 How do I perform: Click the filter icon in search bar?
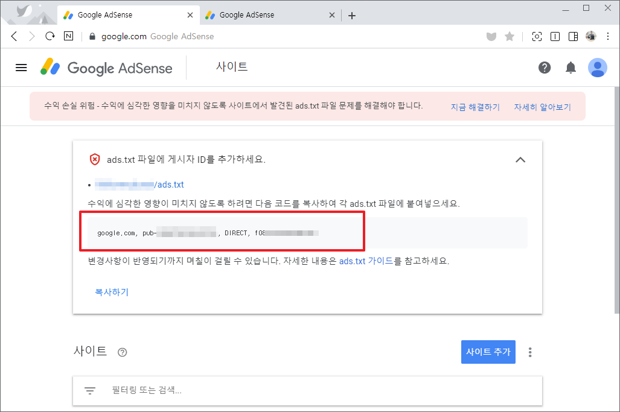click(x=90, y=391)
